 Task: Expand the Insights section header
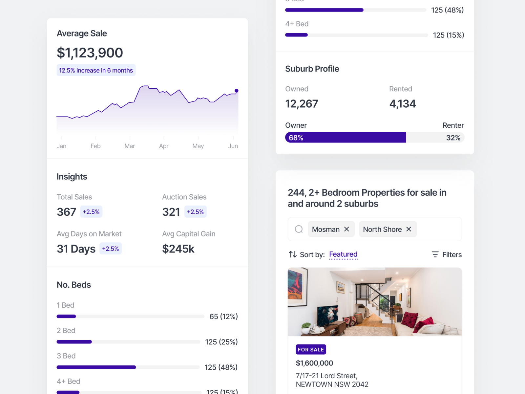click(x=72, y=177)
